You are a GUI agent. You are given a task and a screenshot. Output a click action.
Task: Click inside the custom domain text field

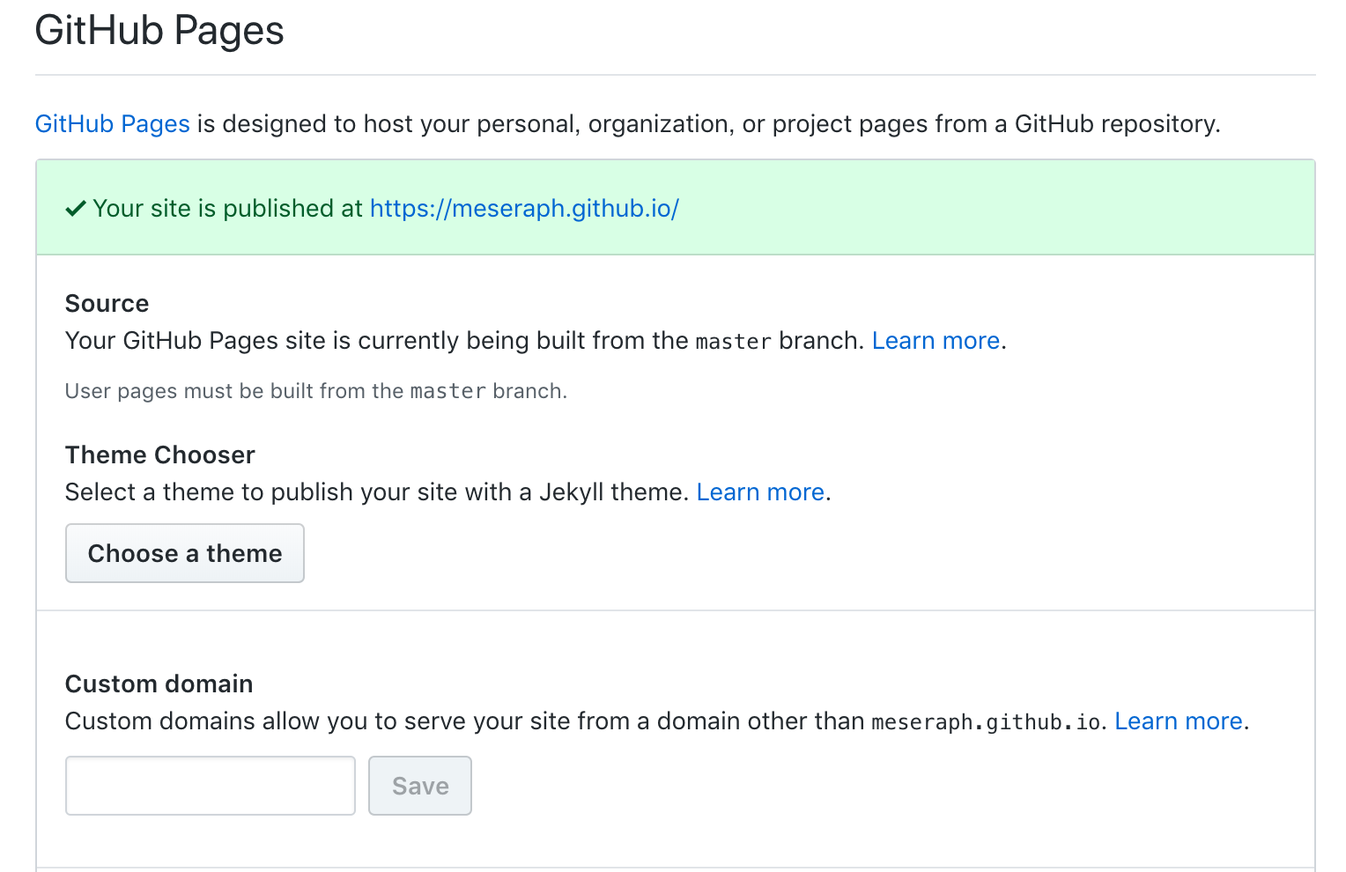[x=210, y=785]
